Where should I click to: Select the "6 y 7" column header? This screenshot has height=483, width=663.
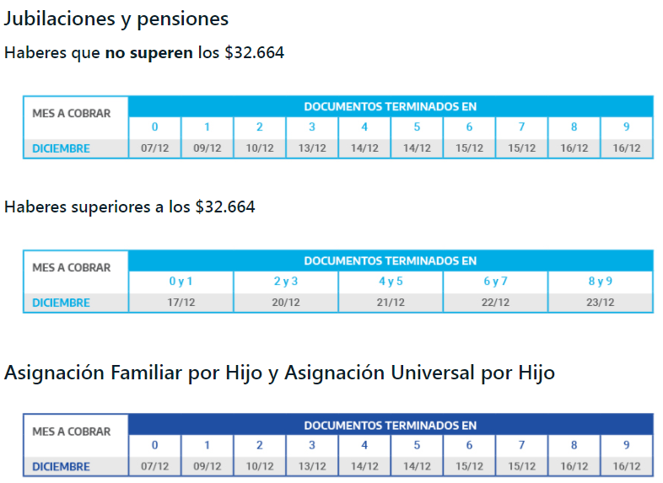point(495,282)
